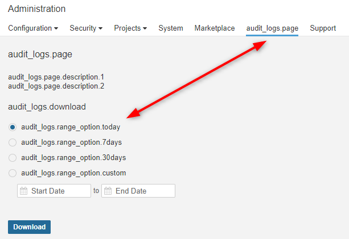349x239 pixels.
Task: Enable the audit_logs.range_option.custom radio button
Action: coord(13,173)
